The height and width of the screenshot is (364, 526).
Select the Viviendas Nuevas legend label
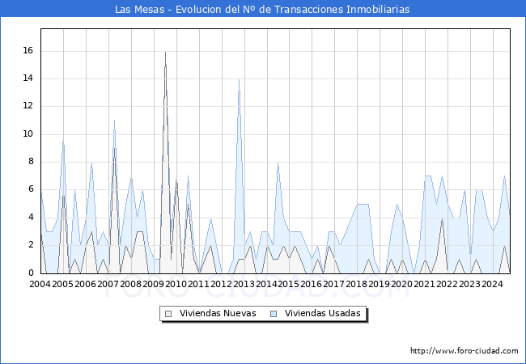coord(218,313)
